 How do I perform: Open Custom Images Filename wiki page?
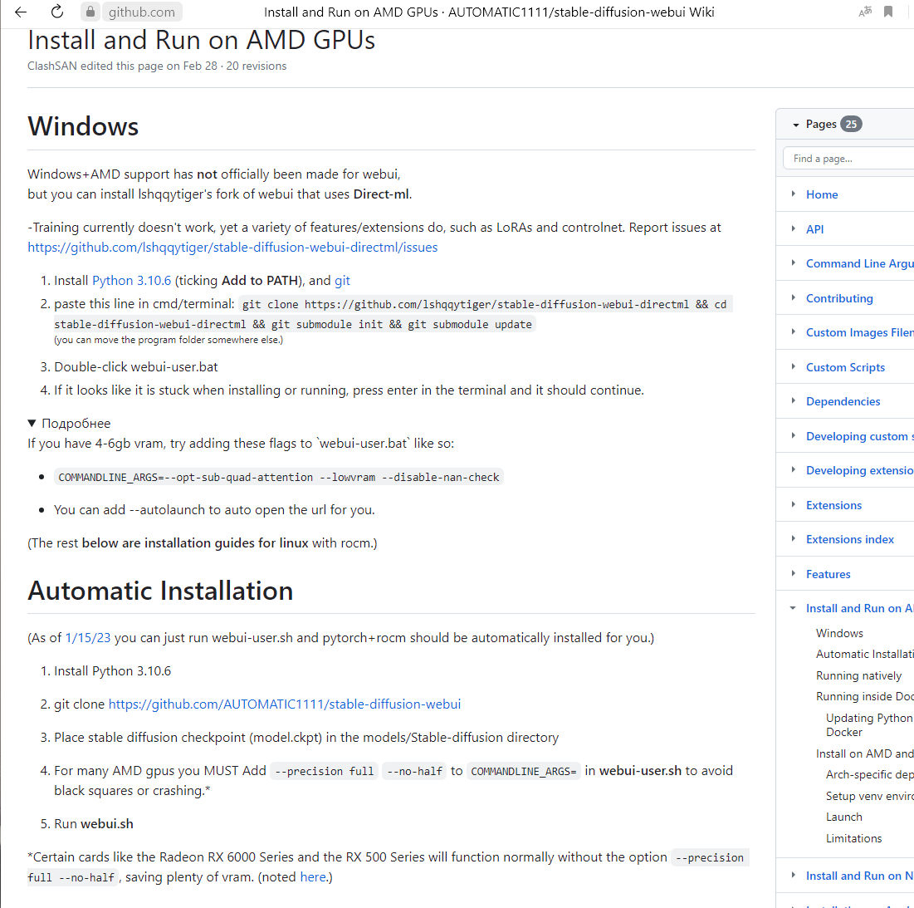coord(860,332)
